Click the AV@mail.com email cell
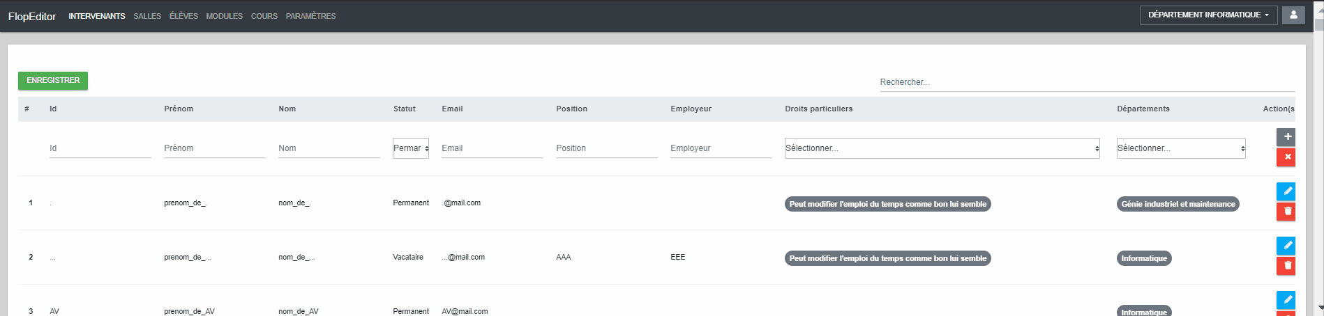1324x316 pixels. point(465,311)
